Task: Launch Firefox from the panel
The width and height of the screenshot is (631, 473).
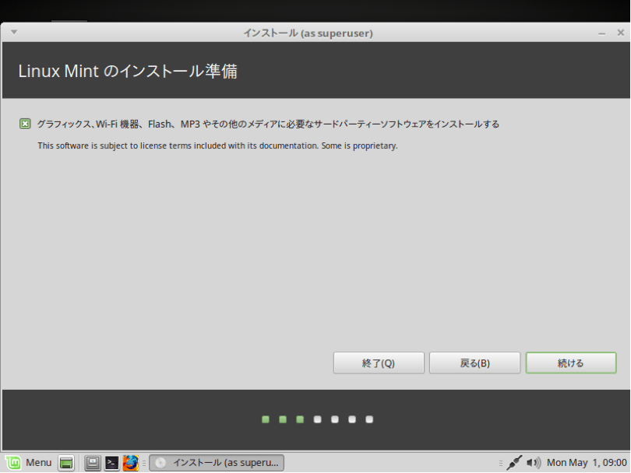Action: (130, 463)
